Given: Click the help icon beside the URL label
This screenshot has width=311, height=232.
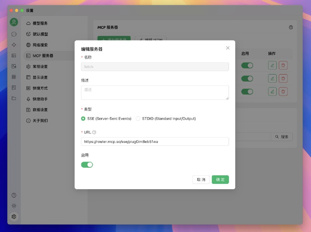Looking at the screenshot, I should (x=94, y=132).
